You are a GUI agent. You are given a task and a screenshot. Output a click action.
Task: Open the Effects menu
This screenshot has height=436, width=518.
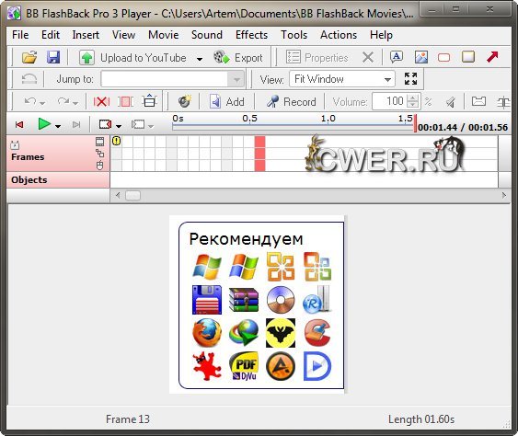click(x=251, y=35)
